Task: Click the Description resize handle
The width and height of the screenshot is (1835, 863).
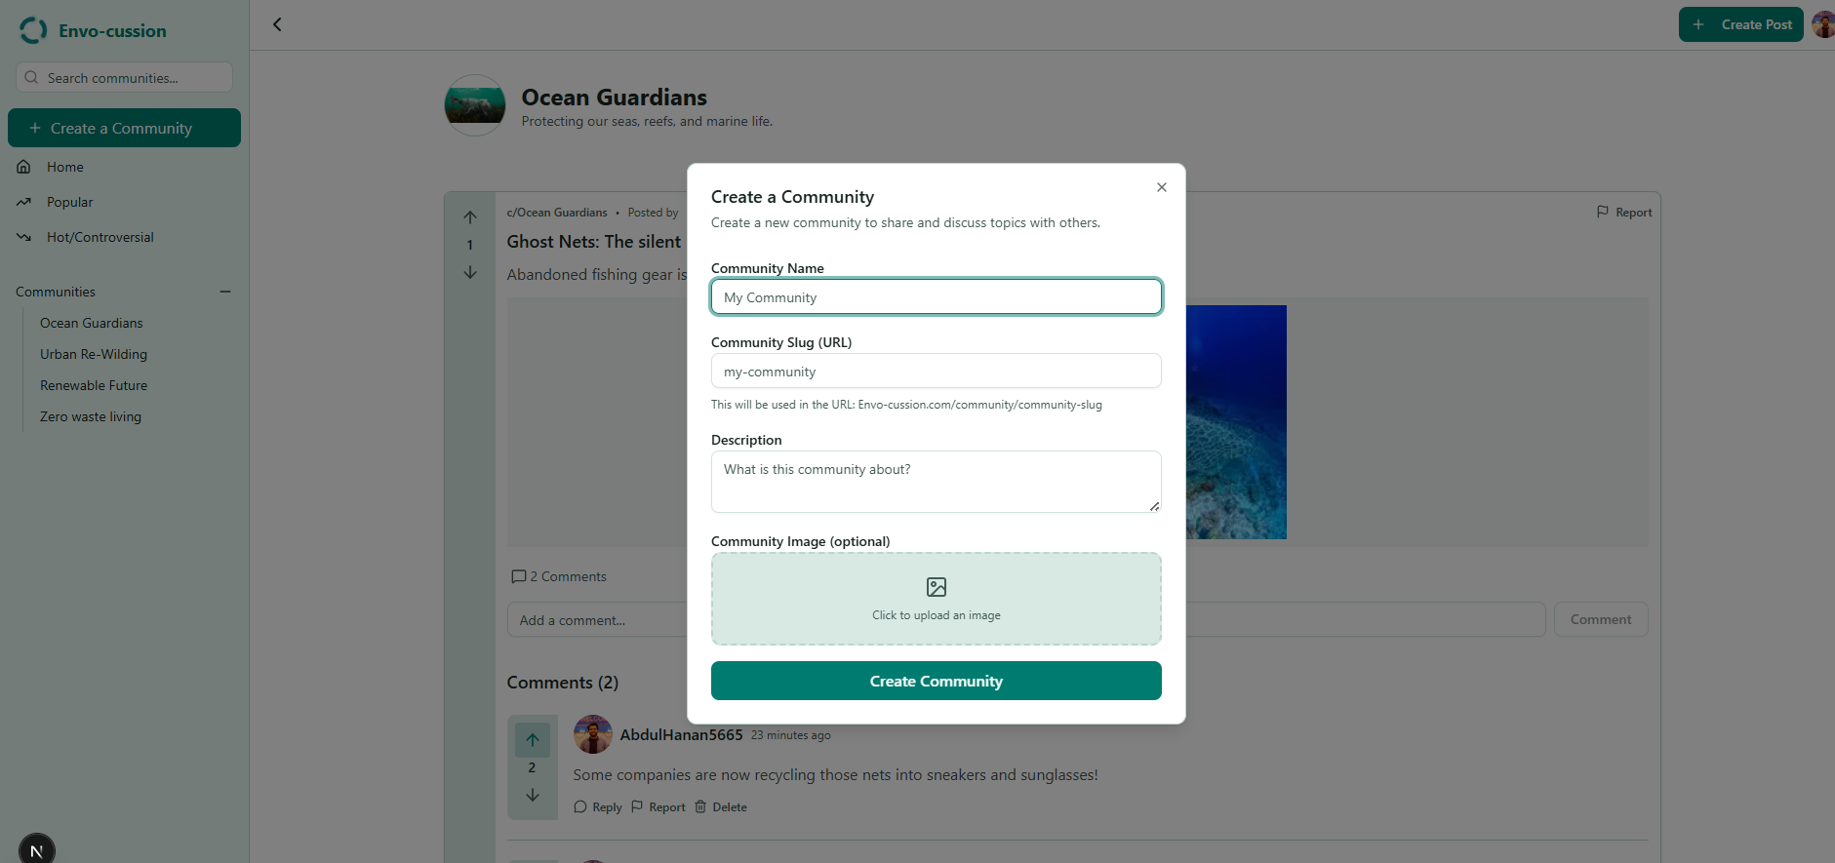Action: click(x=1154, y=506)
